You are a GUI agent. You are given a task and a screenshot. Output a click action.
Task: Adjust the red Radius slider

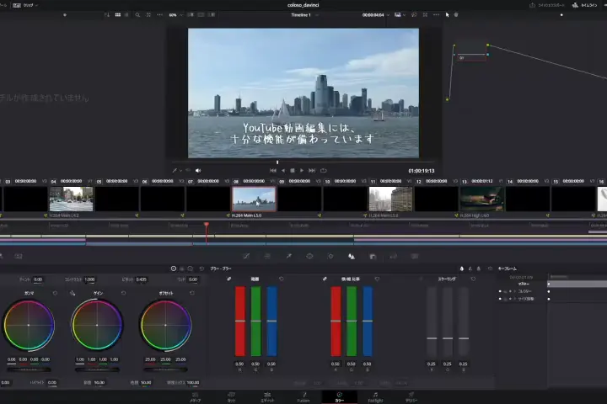pyautogui.click(x=240, y=321)
